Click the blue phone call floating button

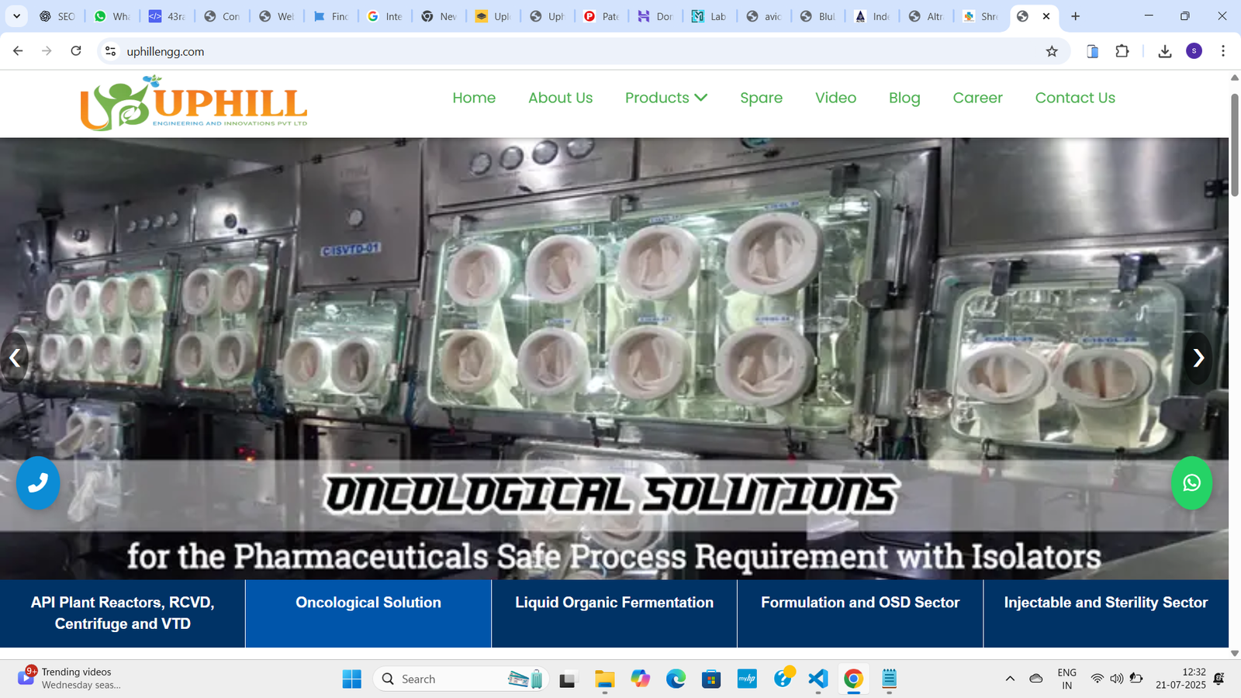[38, 482]
